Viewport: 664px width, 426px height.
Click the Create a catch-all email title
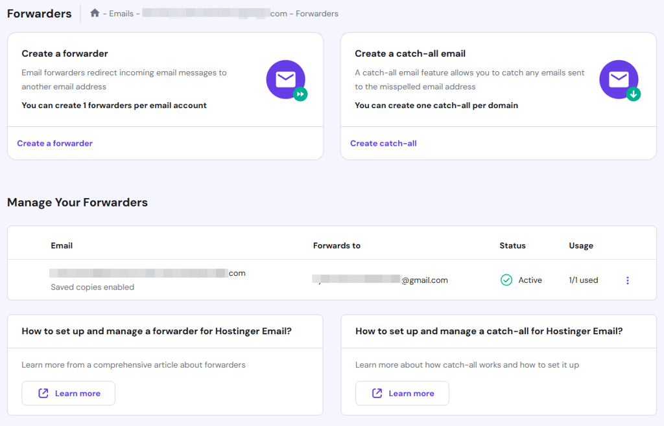(x=410, y=54)
